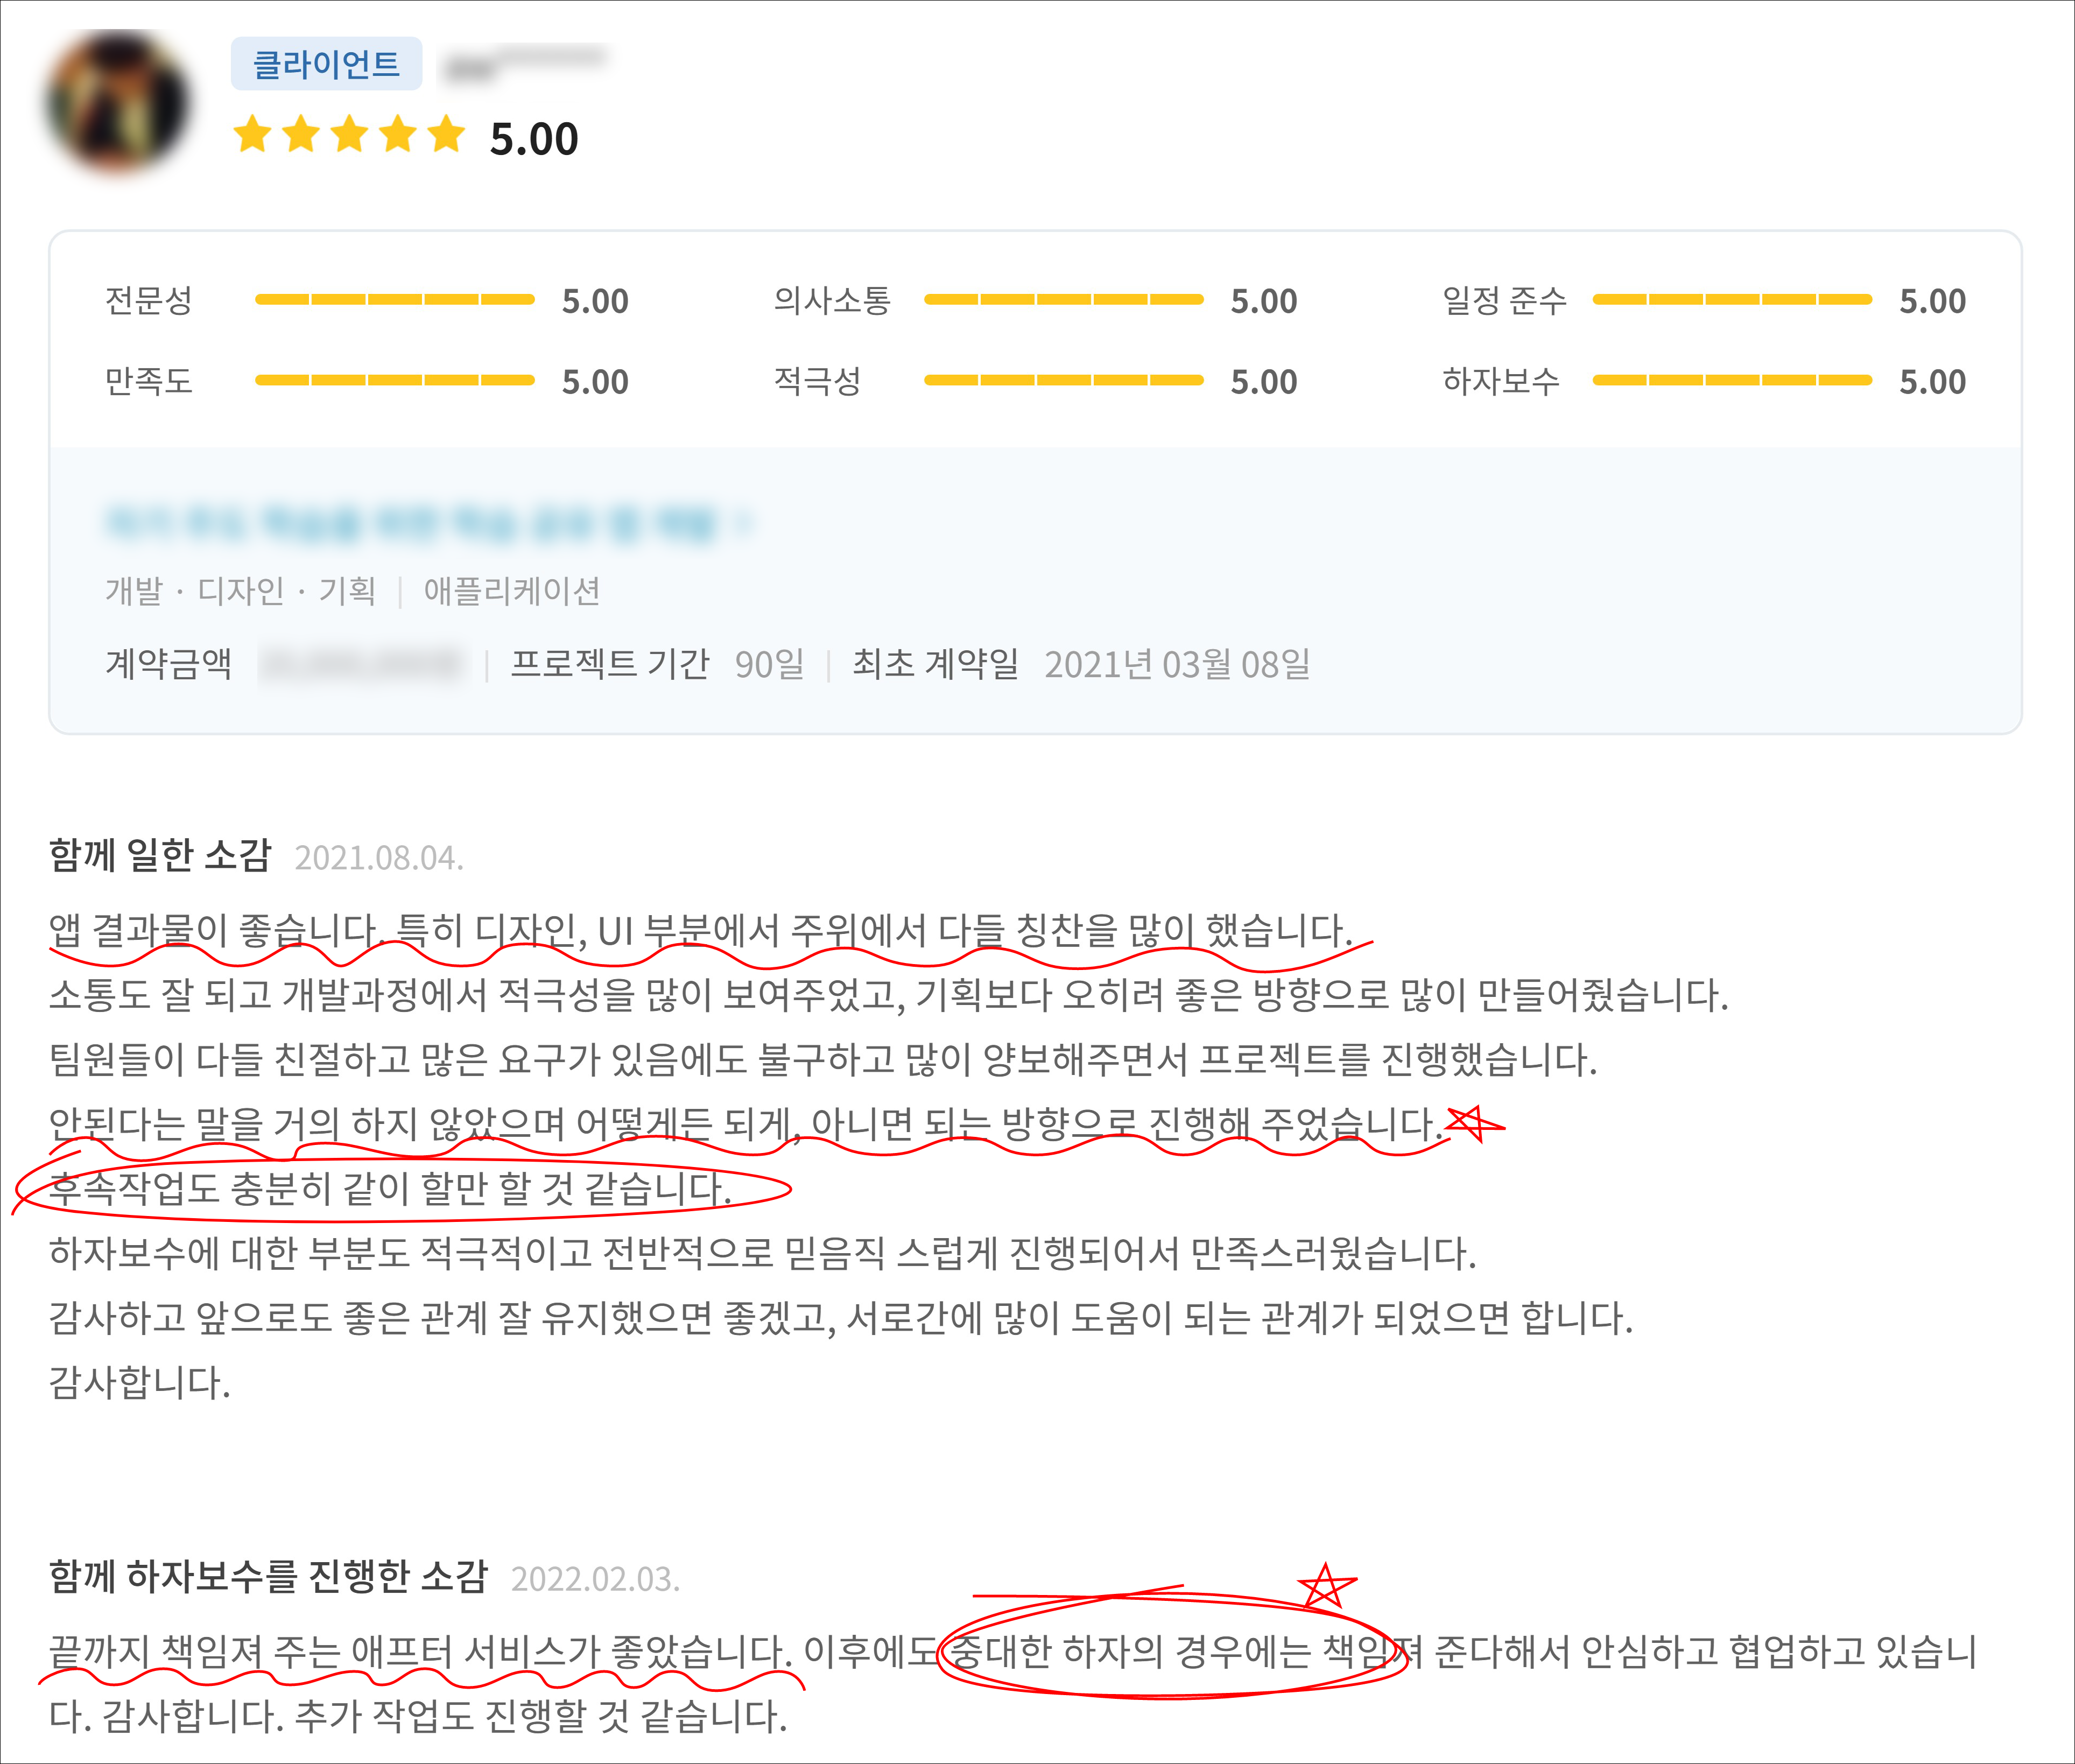Open the blurred project title link
2075x1764 pixels.
coord(410,522)
